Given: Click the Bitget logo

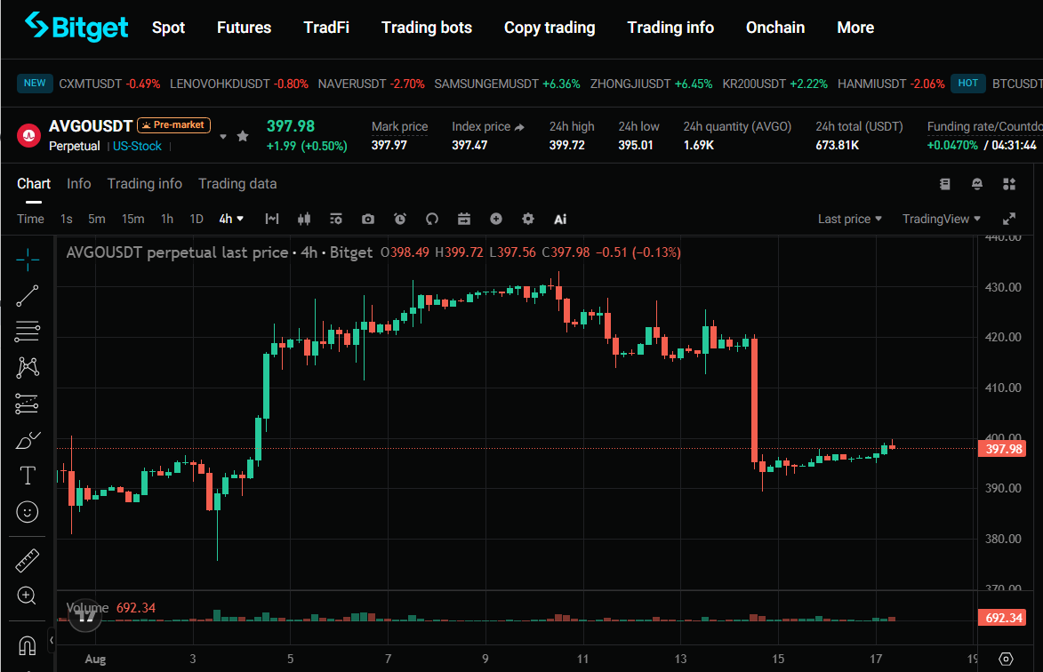Looking at the screenshot, I should (x=76, y=28).
